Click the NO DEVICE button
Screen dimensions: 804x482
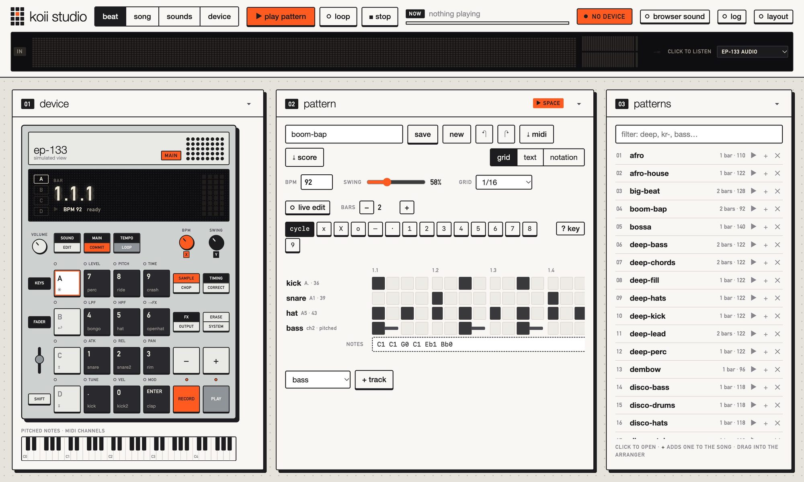tap(604, 16)
